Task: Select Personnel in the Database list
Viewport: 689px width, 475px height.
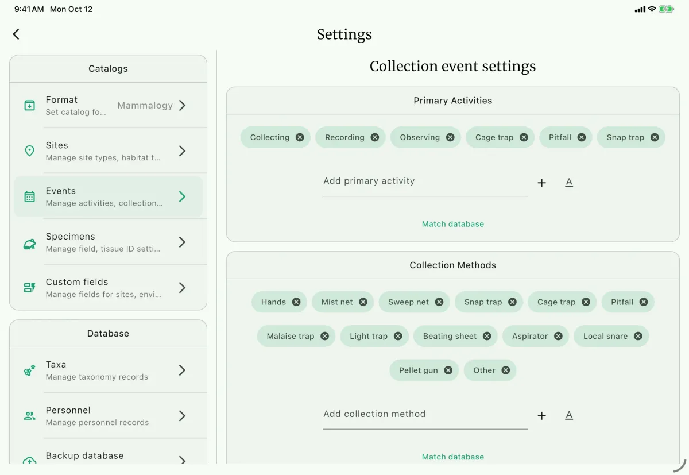Action: [x=108, y=416]
